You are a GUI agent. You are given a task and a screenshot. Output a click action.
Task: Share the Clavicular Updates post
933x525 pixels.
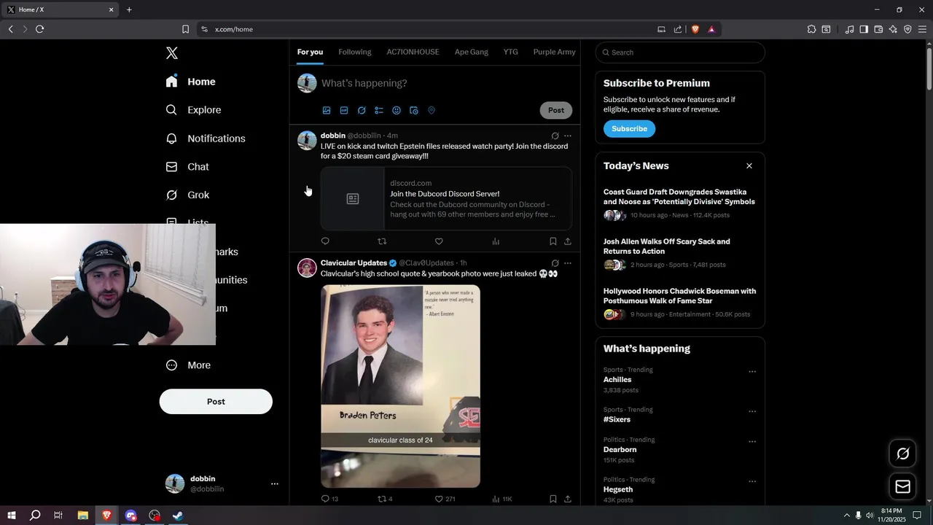coord(568,499)
